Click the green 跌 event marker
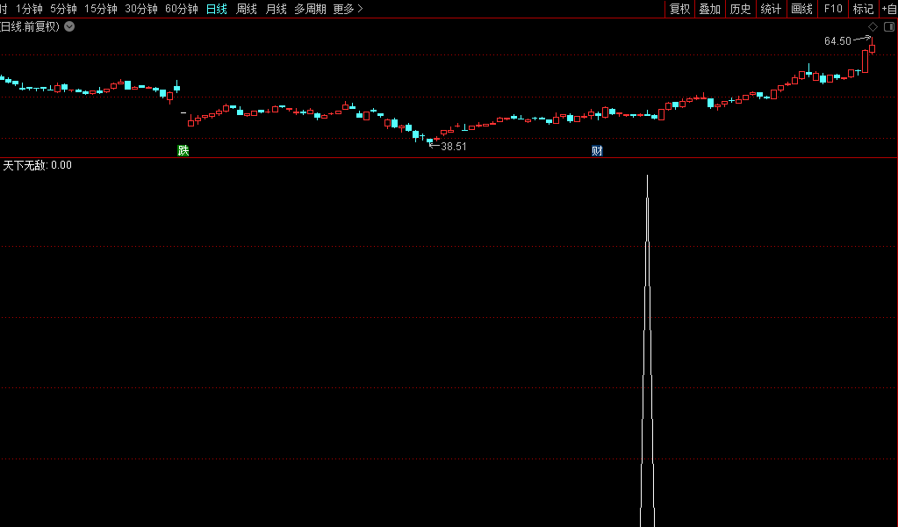 (x=183, y=150)
